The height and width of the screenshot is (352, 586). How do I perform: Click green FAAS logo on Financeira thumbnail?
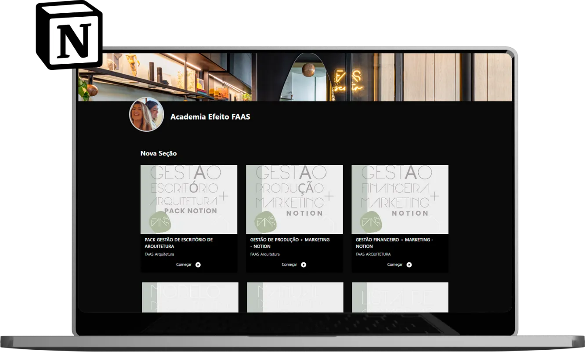371,222
